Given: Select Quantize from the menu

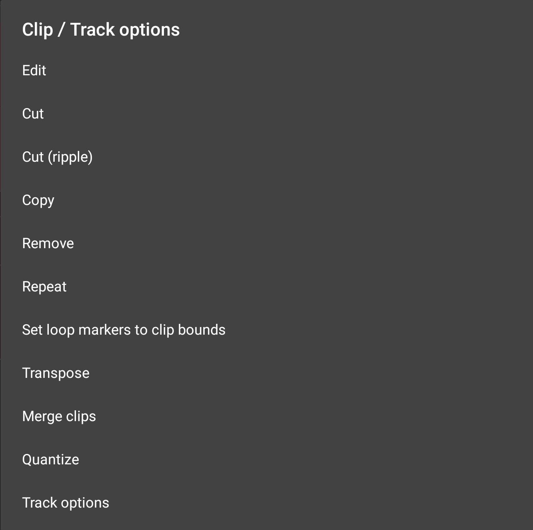Looking at the screenshot, I should (x=51, y=460).
